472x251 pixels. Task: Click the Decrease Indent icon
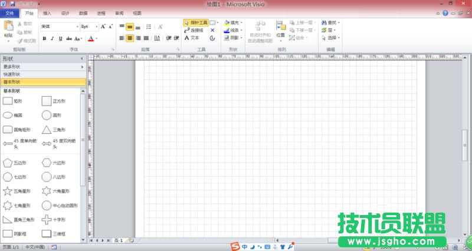[x=169, y=38]
